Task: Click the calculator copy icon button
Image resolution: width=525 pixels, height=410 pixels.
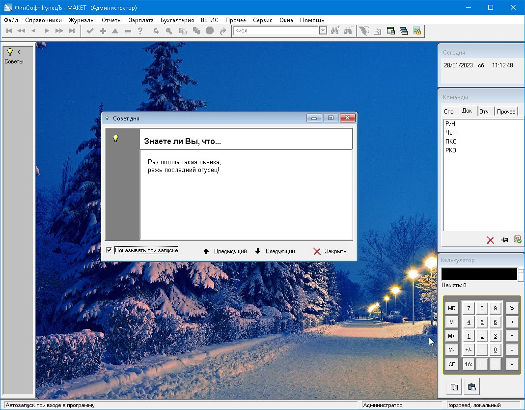Action: click(454, 387)
